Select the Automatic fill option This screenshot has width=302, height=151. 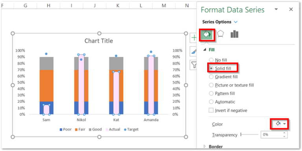click(222, 102)
